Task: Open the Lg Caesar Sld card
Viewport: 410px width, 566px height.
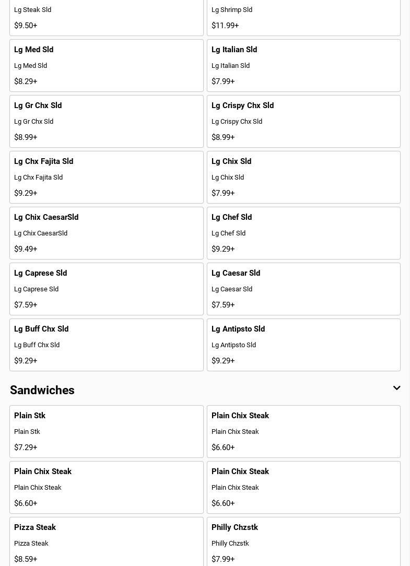Action: click(x=303, y=289)
